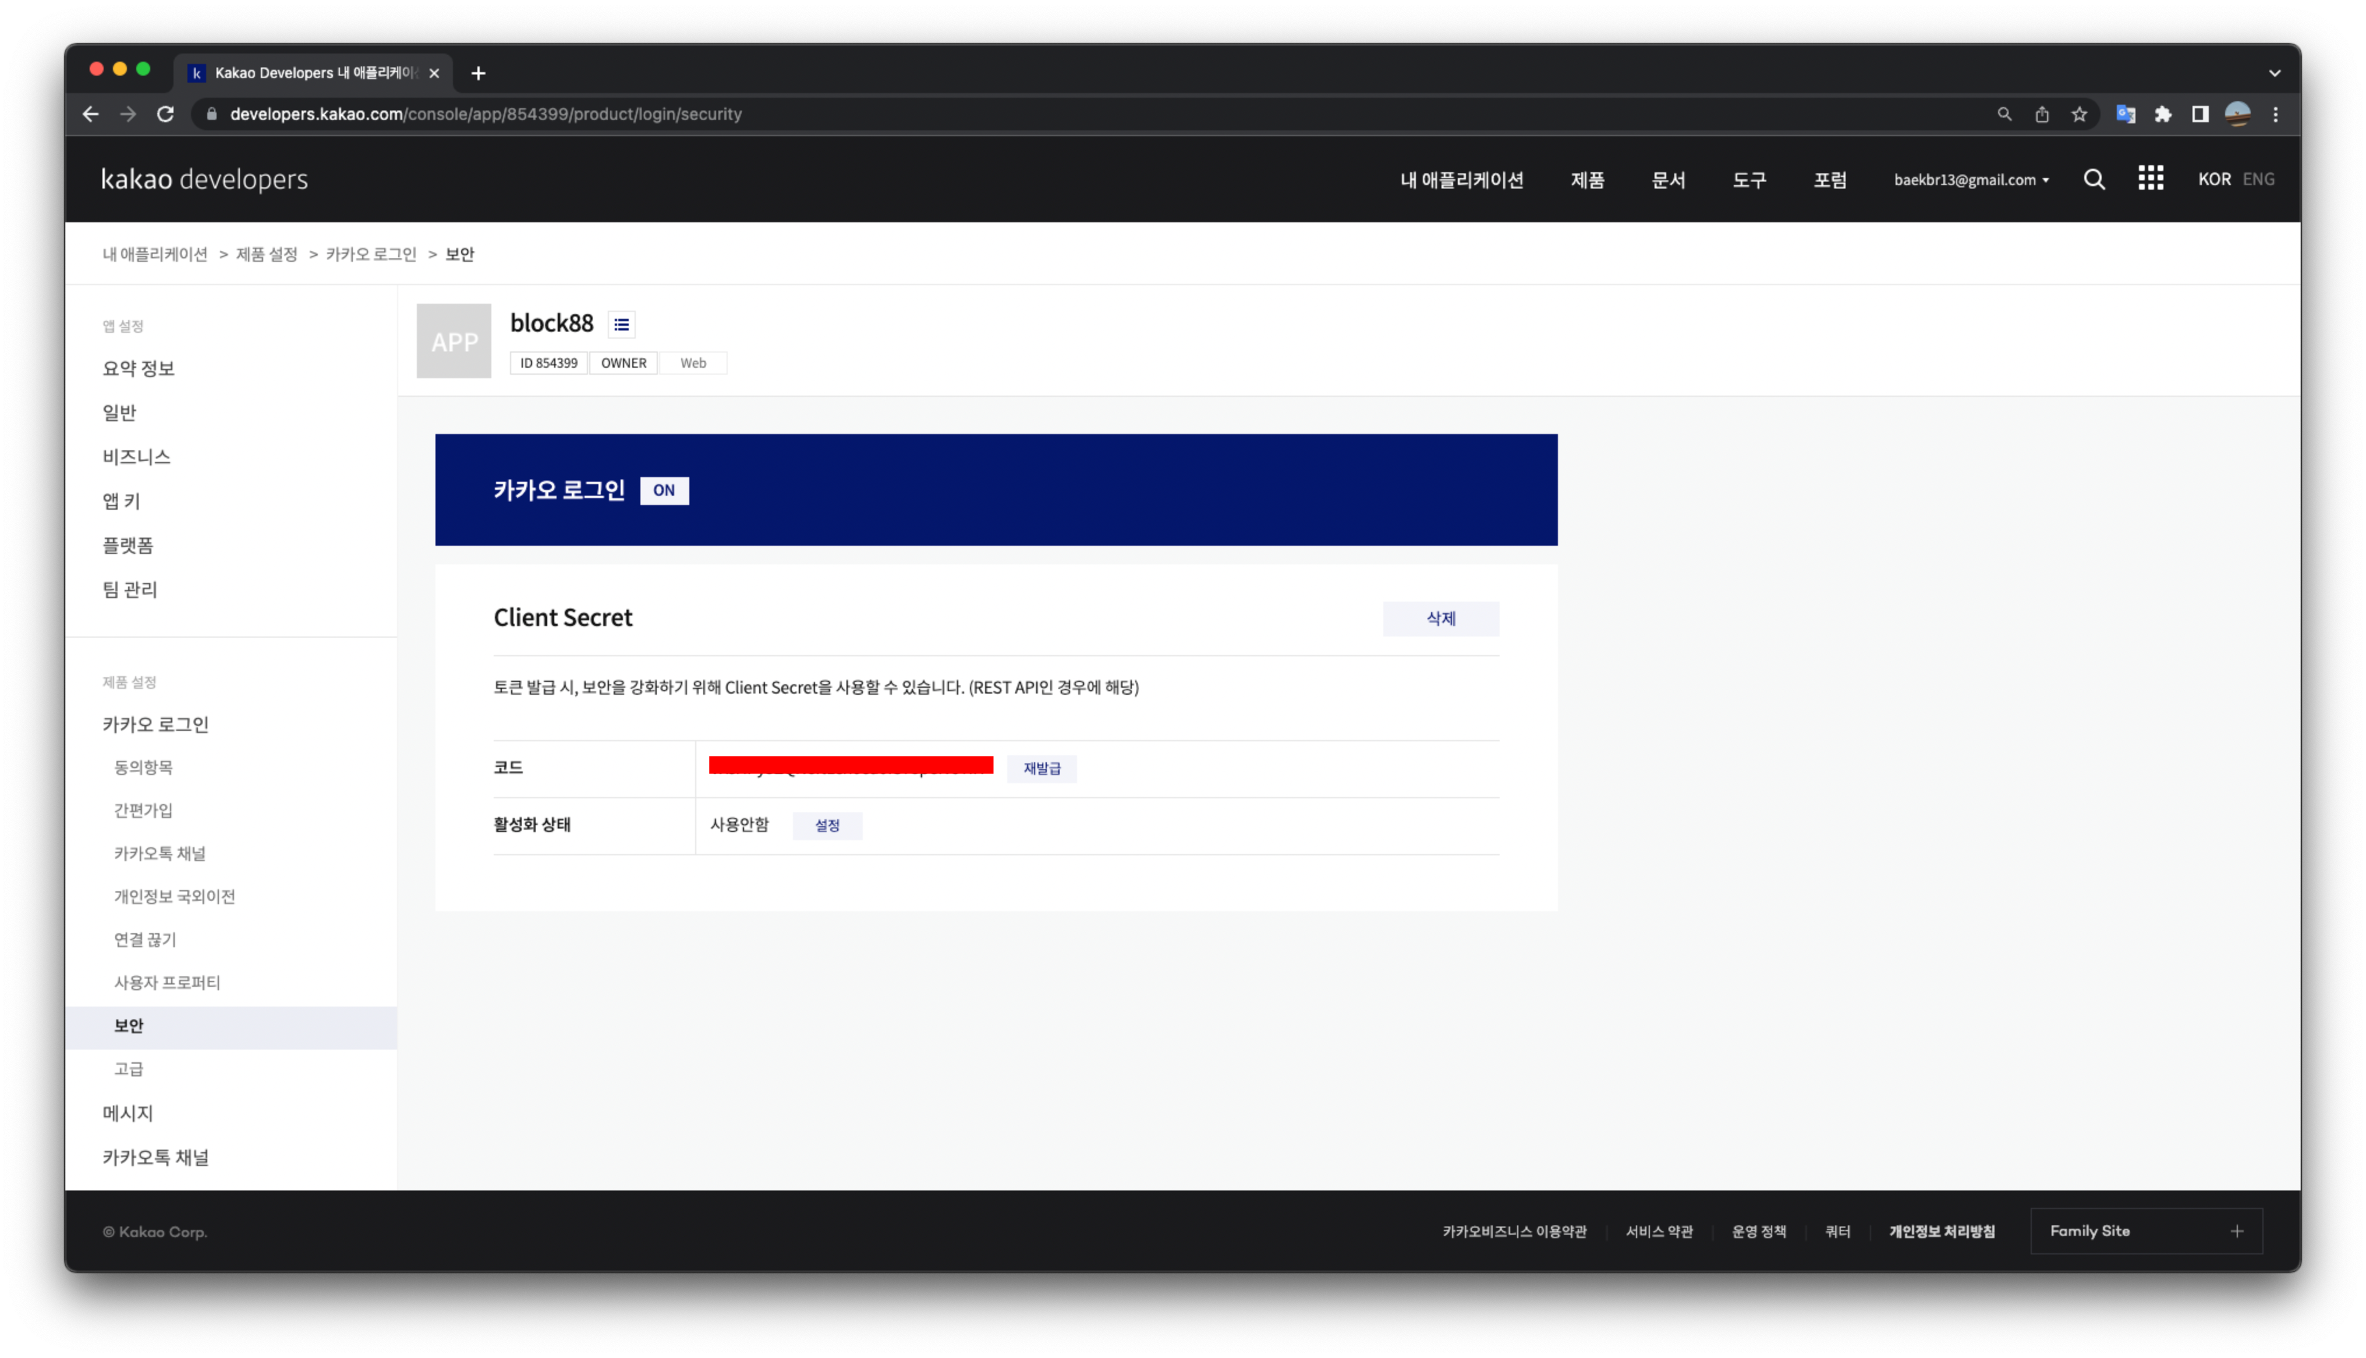
Task: Open the nine-dot services grid icon
Action: click(x=2151, y=178)
